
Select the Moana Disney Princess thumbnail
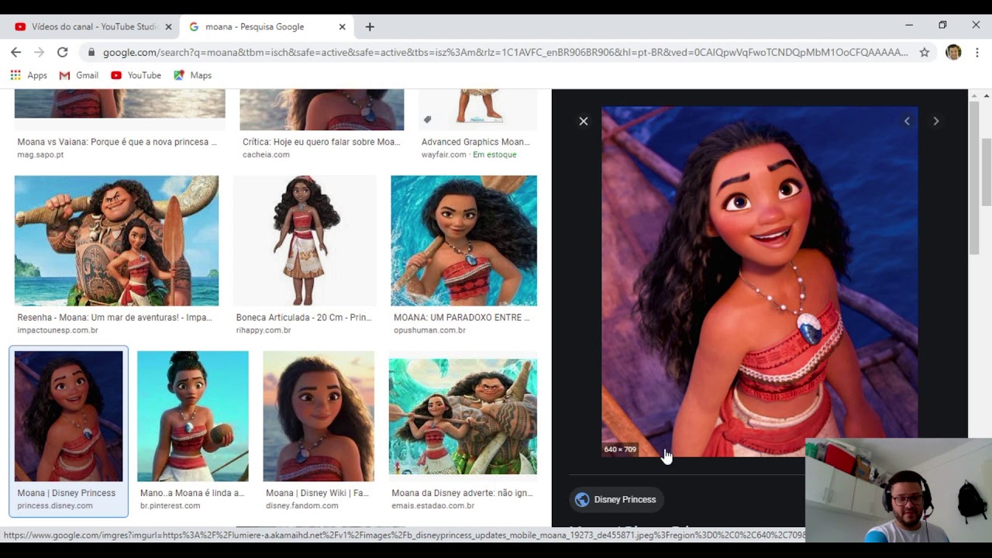(68, 416)
